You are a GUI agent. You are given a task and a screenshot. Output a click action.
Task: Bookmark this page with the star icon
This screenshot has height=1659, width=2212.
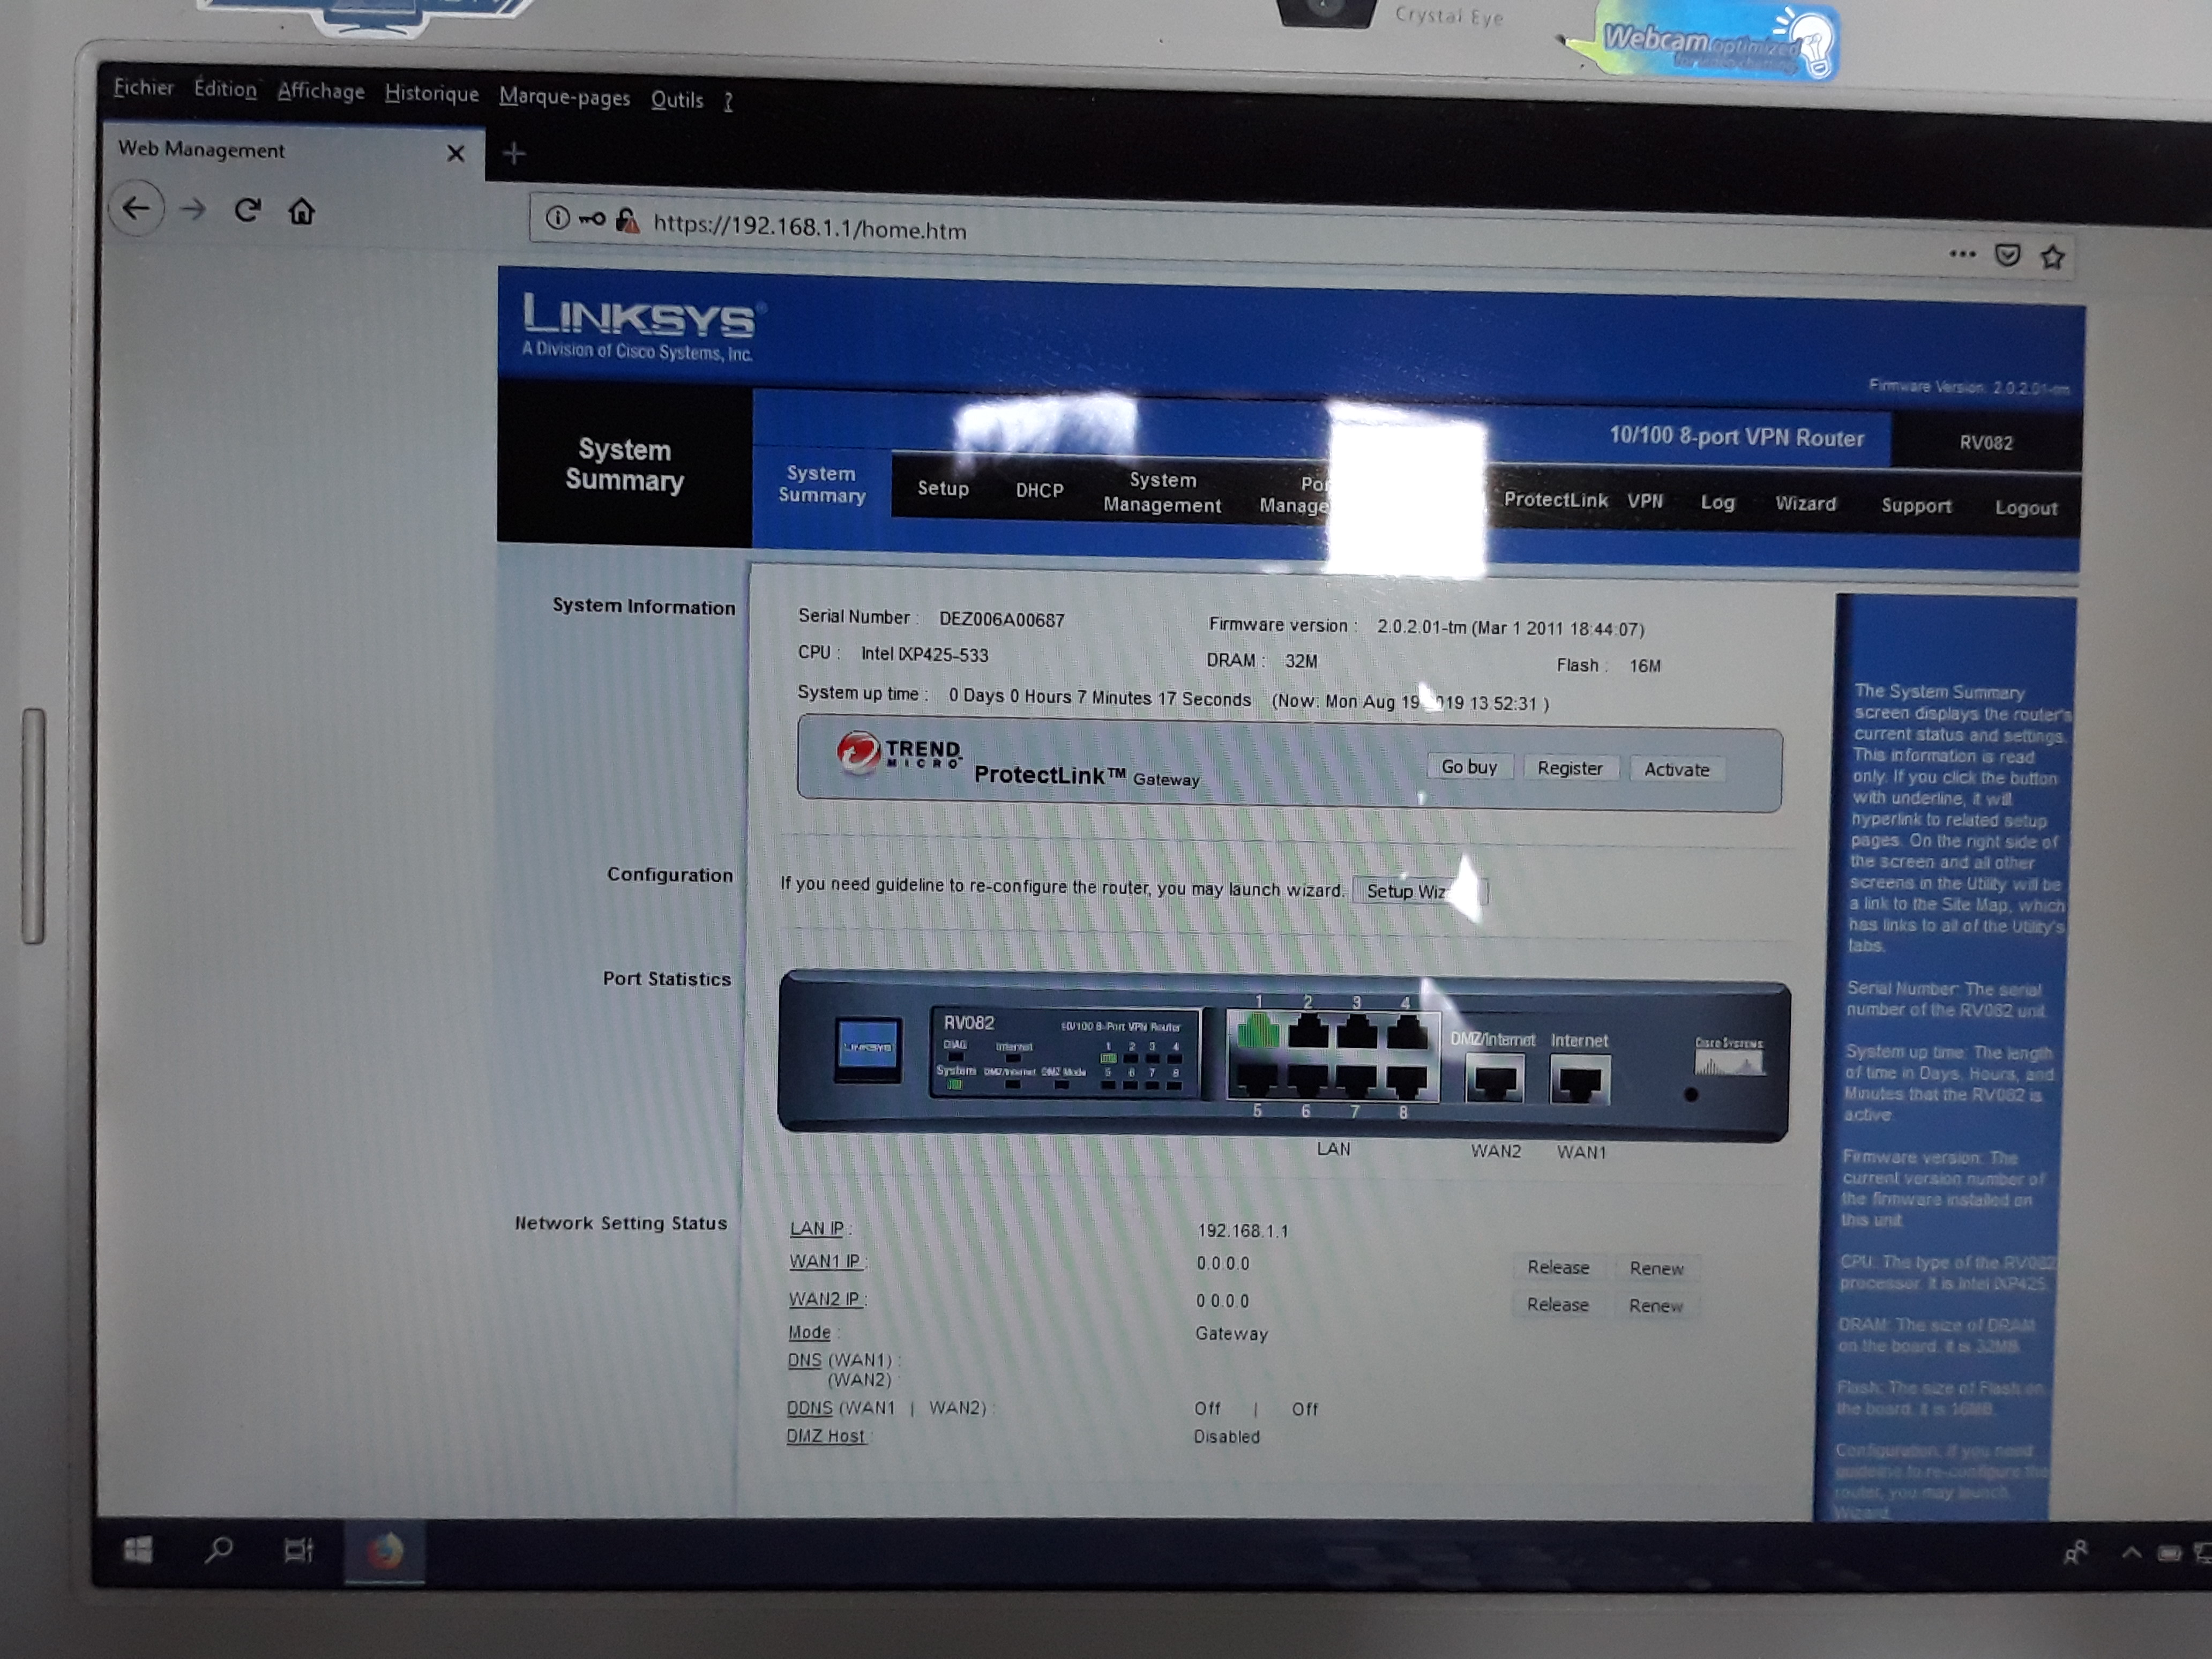[2053, 257]
